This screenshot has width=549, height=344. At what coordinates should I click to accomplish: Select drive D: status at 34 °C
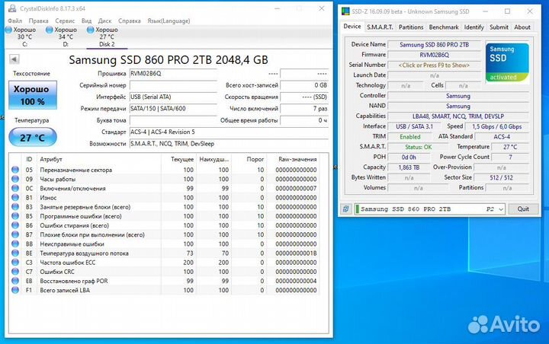click(62, 37)
